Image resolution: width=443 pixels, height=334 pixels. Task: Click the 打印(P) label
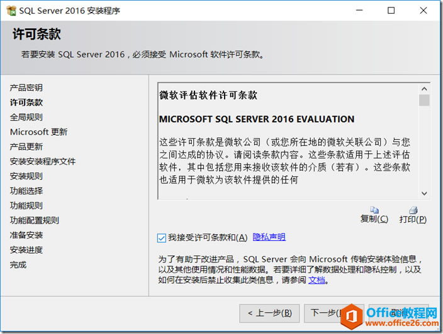pyautogui.click(x=413, y=219)
